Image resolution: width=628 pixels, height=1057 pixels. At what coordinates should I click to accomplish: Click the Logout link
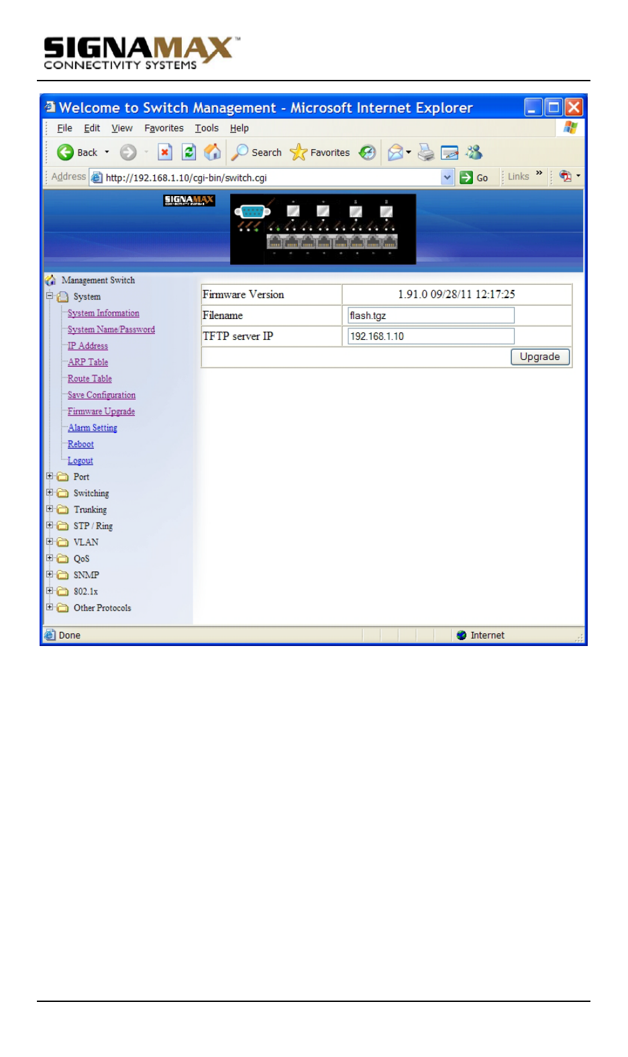pos(81,461)
